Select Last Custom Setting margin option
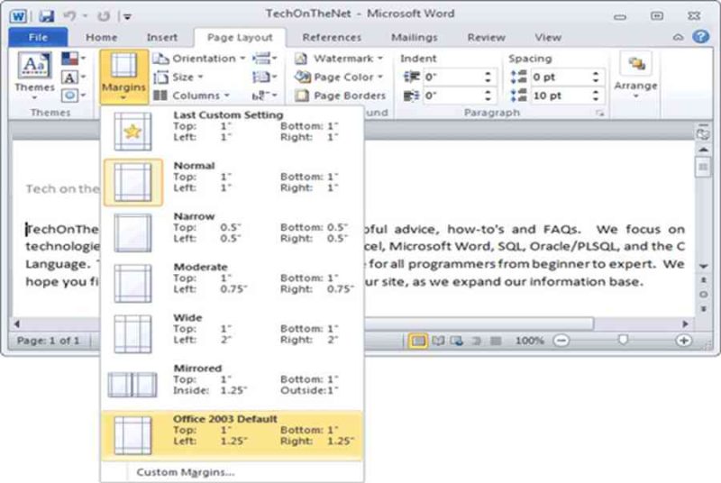 tap(233, 131)
